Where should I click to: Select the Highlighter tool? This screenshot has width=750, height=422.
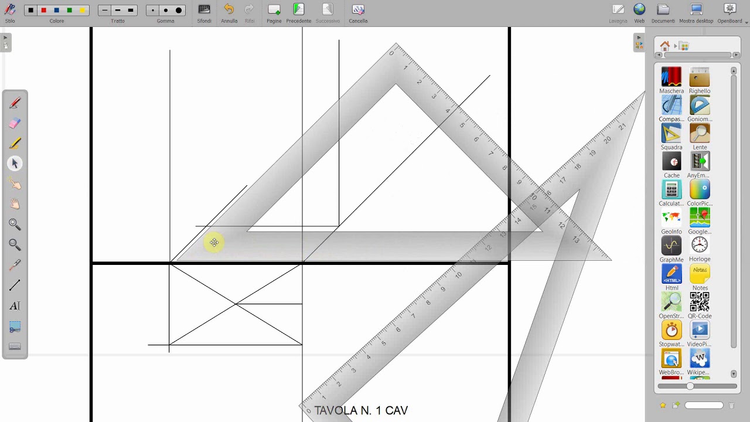(15, 144)
